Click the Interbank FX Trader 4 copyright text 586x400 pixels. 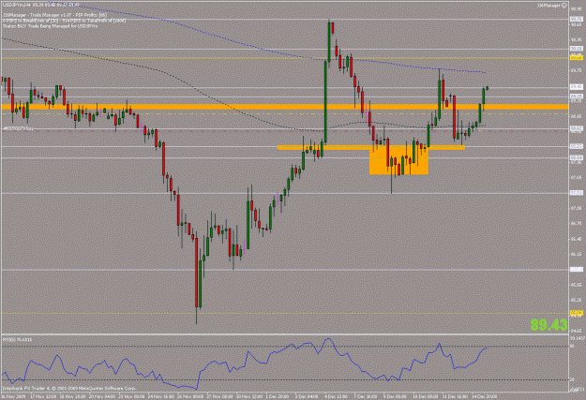click(x=69, y=388)
